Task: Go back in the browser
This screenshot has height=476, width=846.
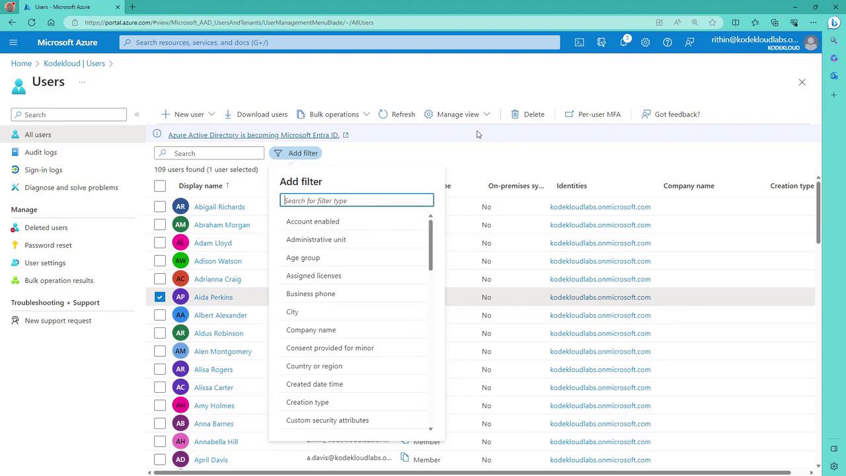Action: point(13,22)
